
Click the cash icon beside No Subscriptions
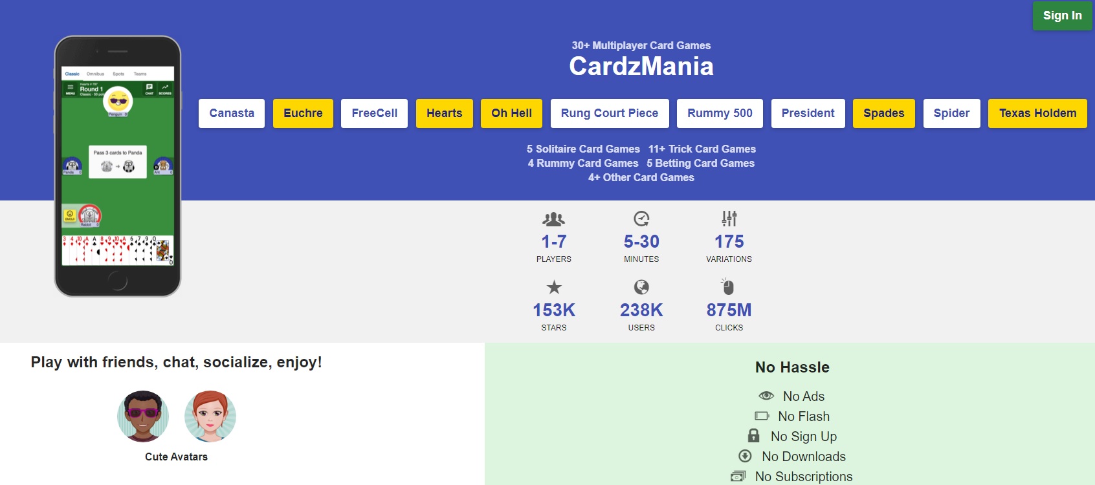(x=738, y=476)
